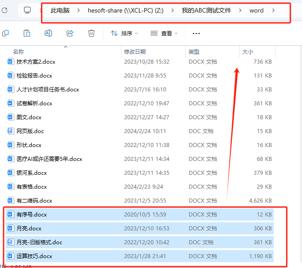The height and width of the screenshot is (268, 302).
Task: Expand the chevron after 此电脑 in breadcrumb
Action: [x=77, y=10]
